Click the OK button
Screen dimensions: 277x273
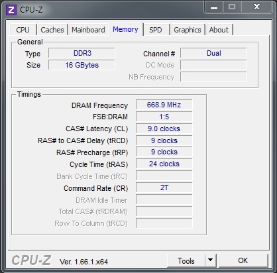243,261
